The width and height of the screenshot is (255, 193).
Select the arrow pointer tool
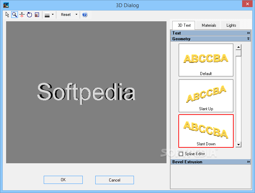pos(7,15)
